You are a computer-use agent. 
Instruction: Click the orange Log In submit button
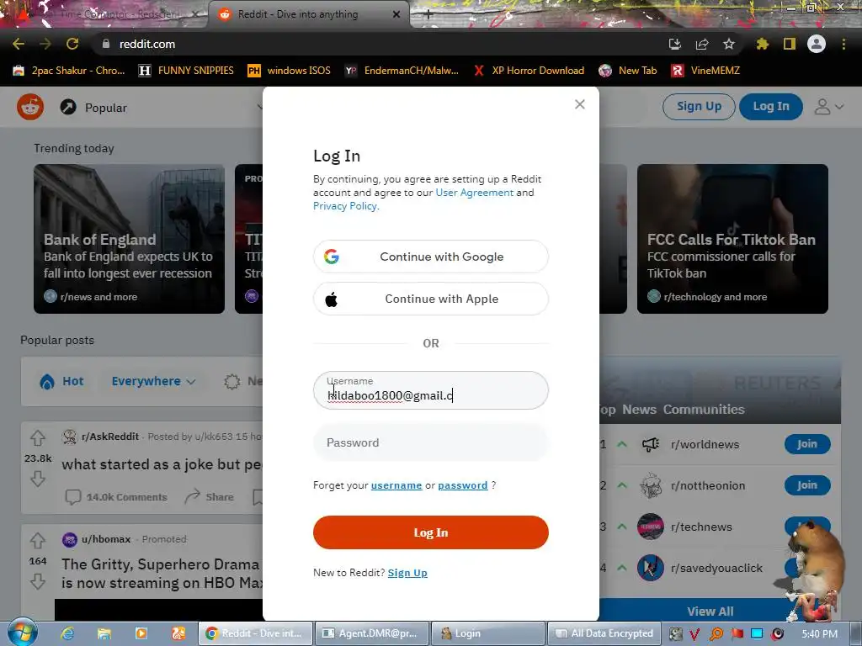(x=430, y=532)
